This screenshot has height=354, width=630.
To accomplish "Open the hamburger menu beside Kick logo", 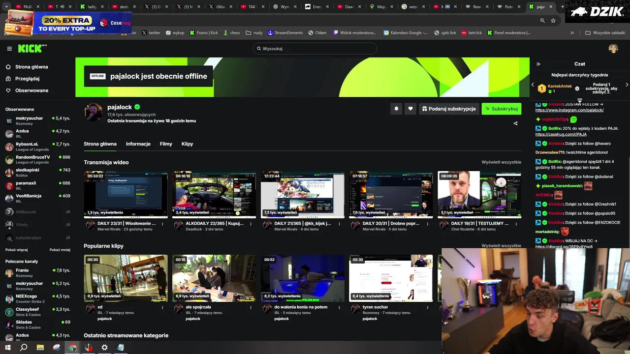I will (9, 49).
